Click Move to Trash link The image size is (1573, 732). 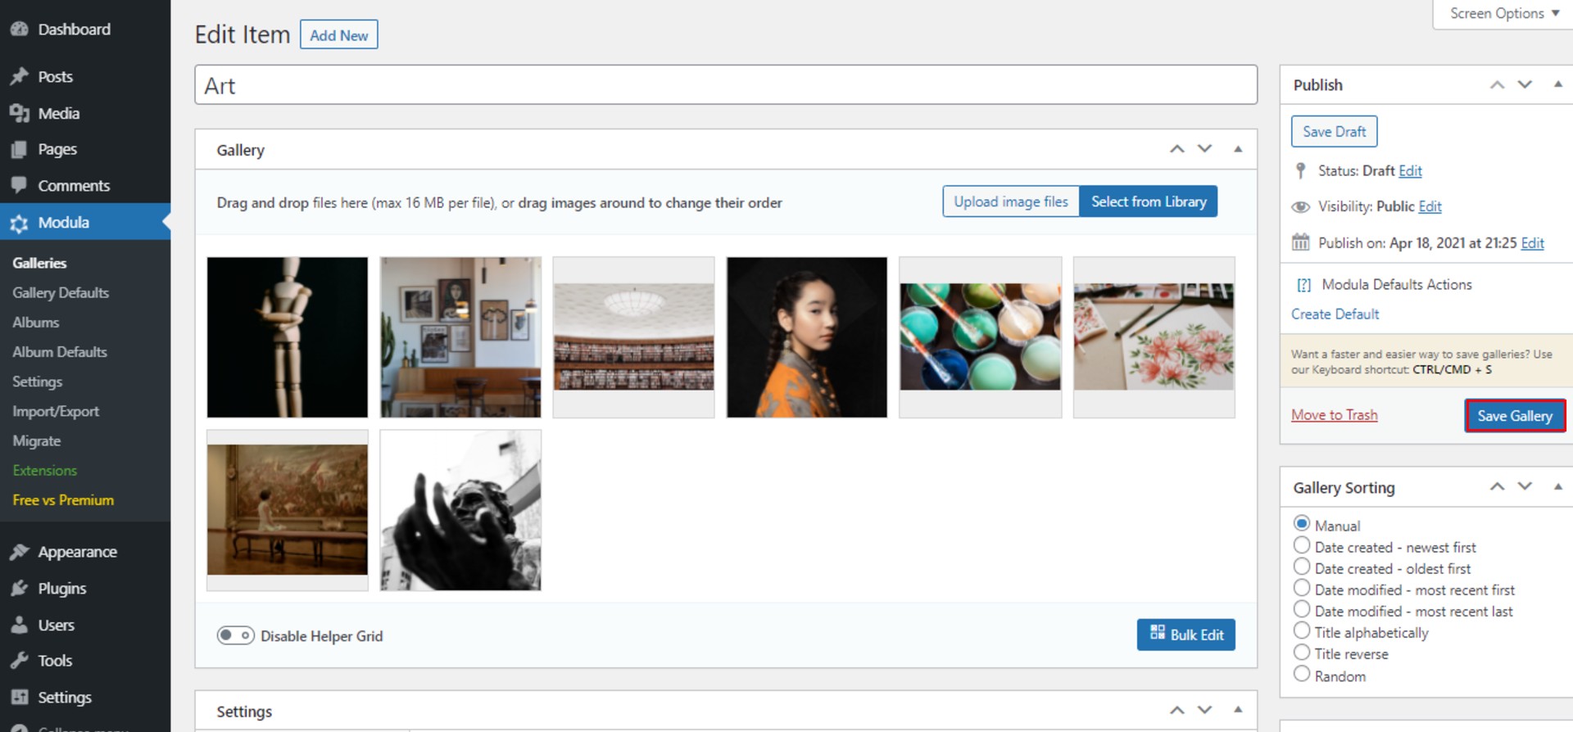tap(1334, 415)
